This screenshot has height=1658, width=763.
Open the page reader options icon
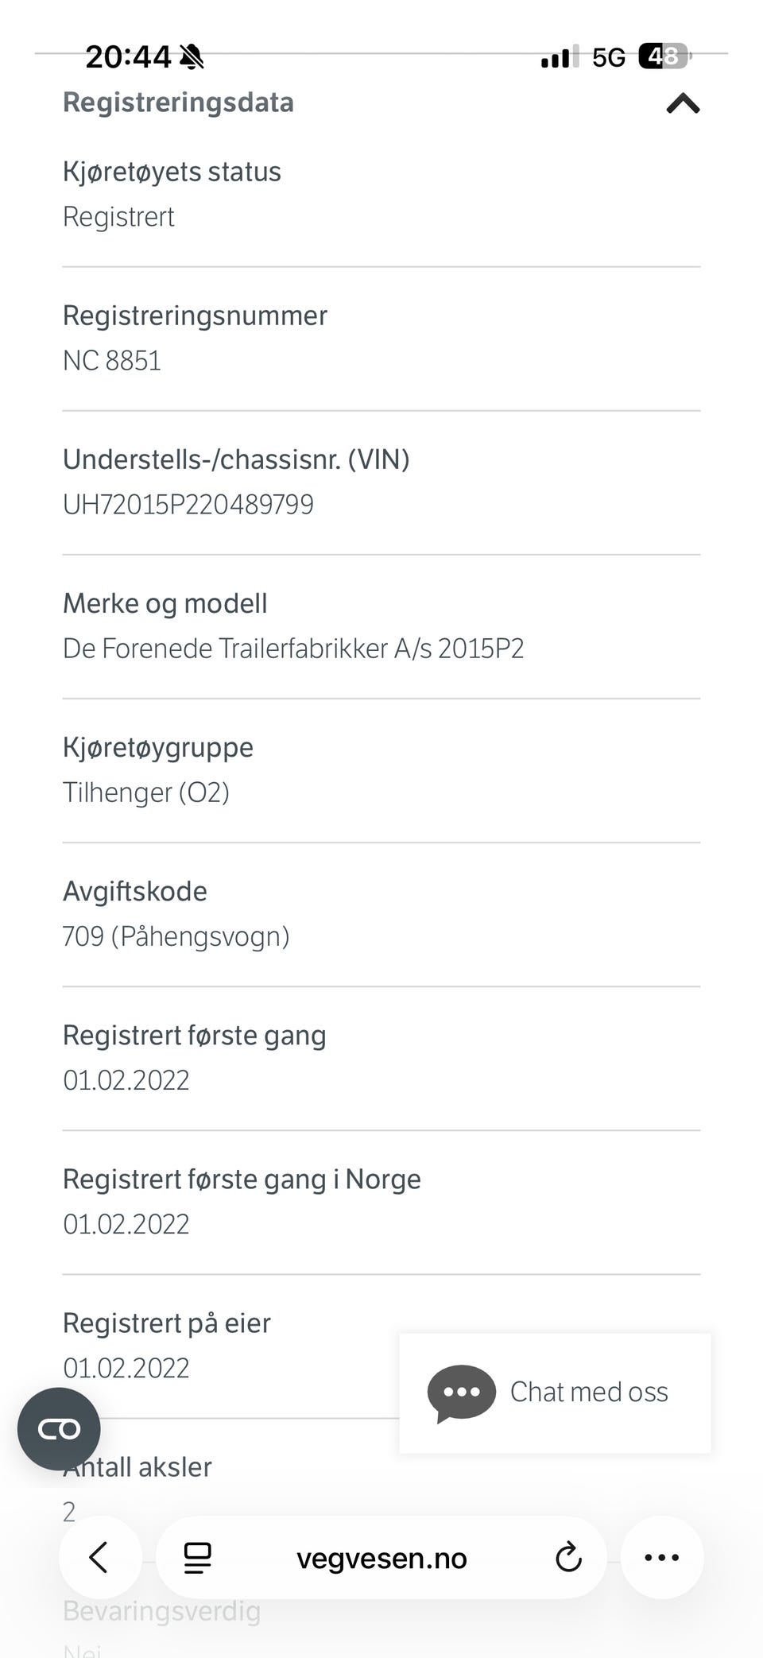(x=197, y=1558)
